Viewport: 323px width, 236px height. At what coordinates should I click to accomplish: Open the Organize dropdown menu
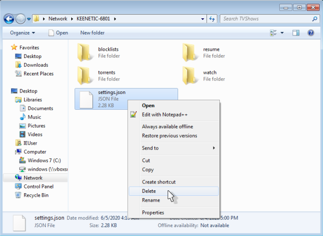[22, 33]
